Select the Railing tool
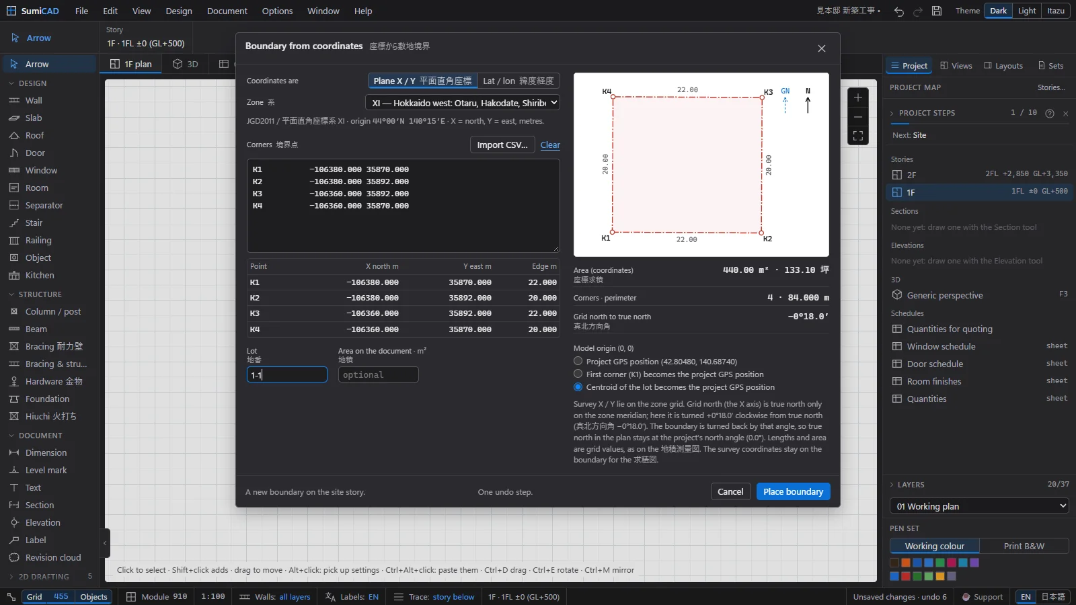This screenshot has height=605, width=1076. [x=50, y=241]
